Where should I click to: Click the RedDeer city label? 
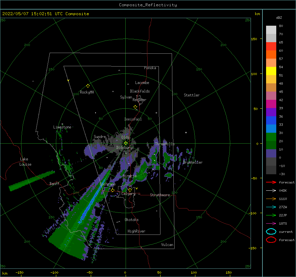(139, 100)
